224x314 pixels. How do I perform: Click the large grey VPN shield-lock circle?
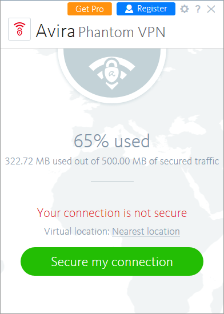[x=112, y=74]
